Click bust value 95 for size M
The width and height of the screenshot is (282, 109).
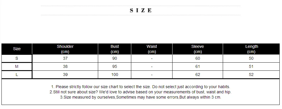click(x=114, y=66)
